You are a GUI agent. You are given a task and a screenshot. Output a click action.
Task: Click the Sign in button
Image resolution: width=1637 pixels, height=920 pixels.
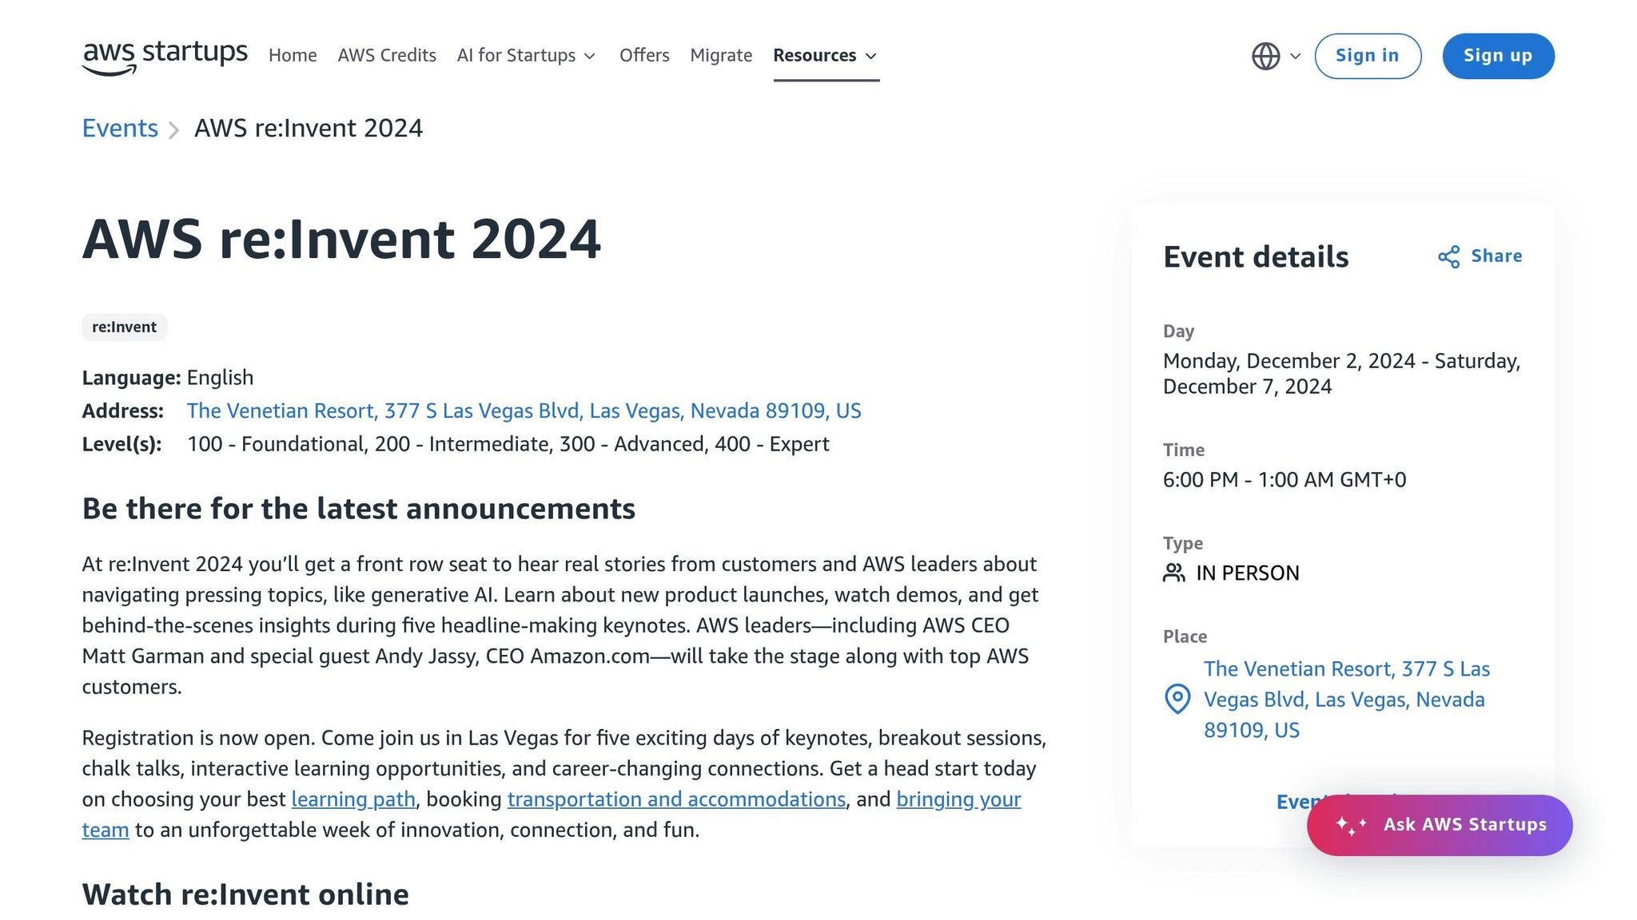click(x=1368, y=56)
